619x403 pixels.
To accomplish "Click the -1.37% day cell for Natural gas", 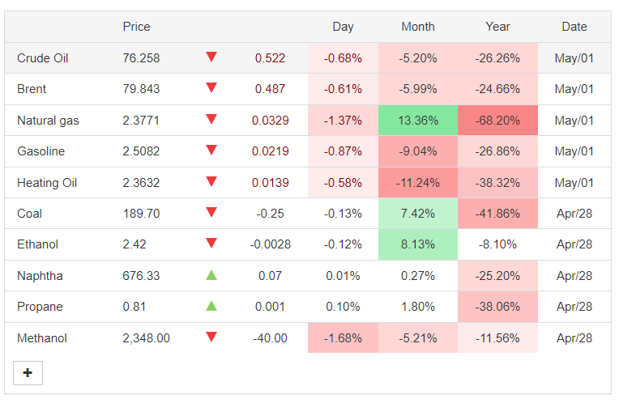I will coord(343,121).
